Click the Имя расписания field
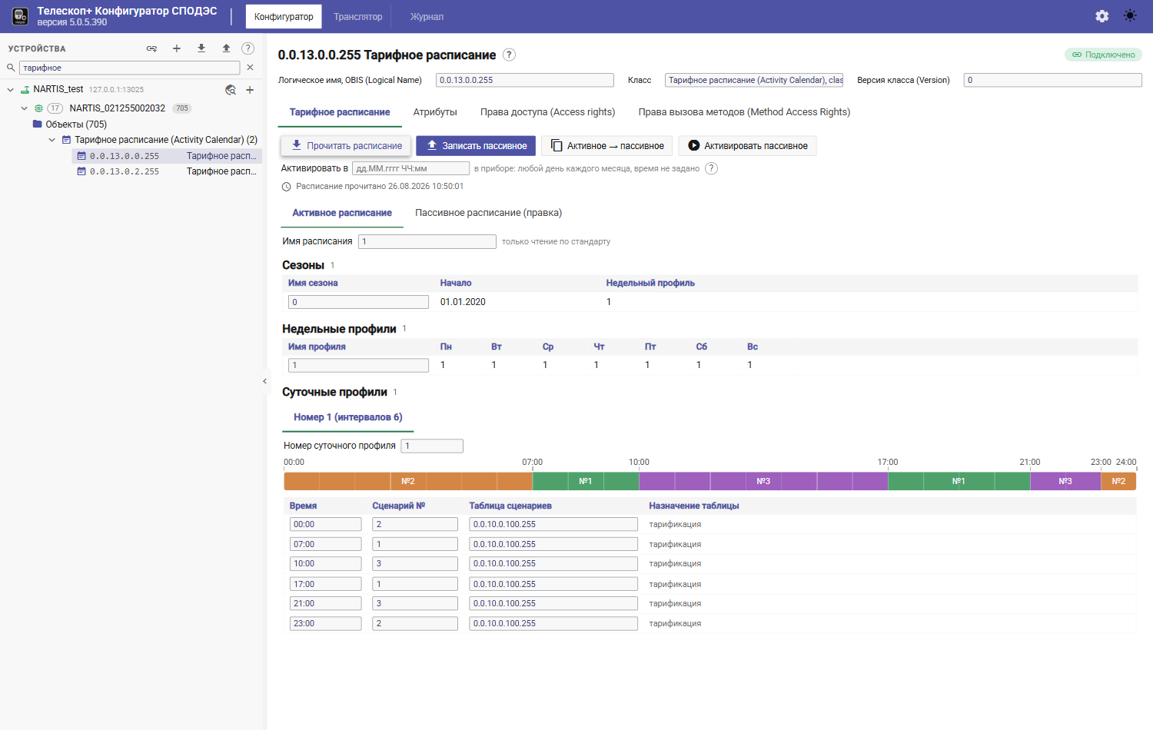 coord(427,241)
